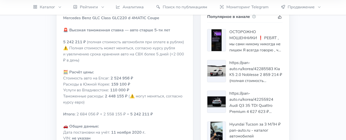Click the Audi Q3 rear-view thumbnail

click(x=217, y=102)
